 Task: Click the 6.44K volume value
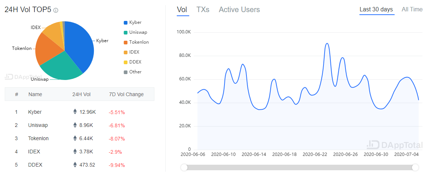point(86,138)
